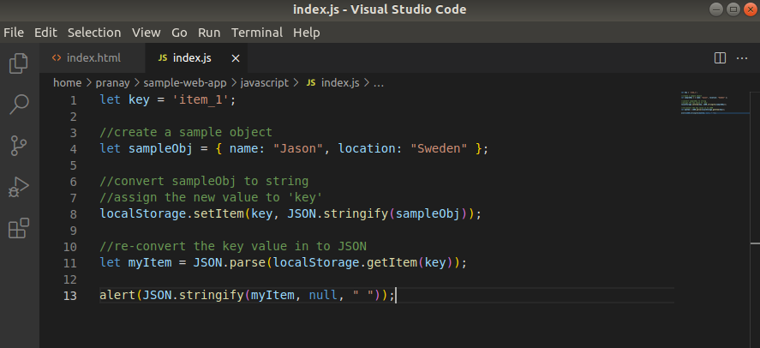The width and height of the screenshot is (760, 348).
Task: Open the More Actions ellipsis menu
Action: 742,58
